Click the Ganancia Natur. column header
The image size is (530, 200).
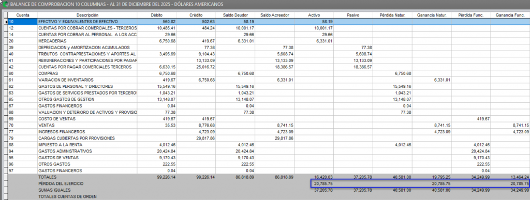tap(432, 15)
